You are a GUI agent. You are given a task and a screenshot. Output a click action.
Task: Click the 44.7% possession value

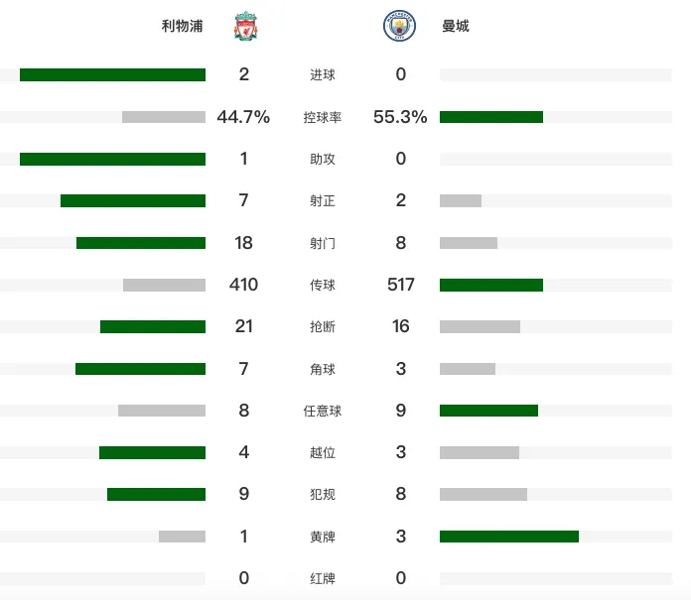click(243, 117)
